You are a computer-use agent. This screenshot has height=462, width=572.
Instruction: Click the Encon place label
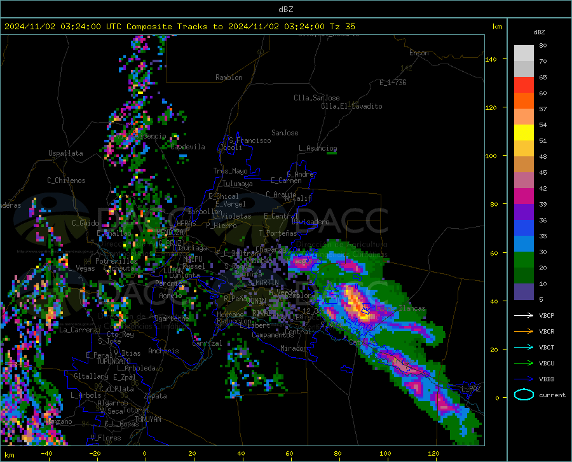tap(419, 53)
